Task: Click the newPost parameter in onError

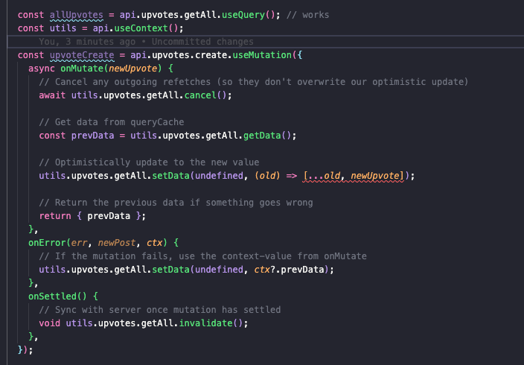Action: pyautogui.click(x=117, y=243)
